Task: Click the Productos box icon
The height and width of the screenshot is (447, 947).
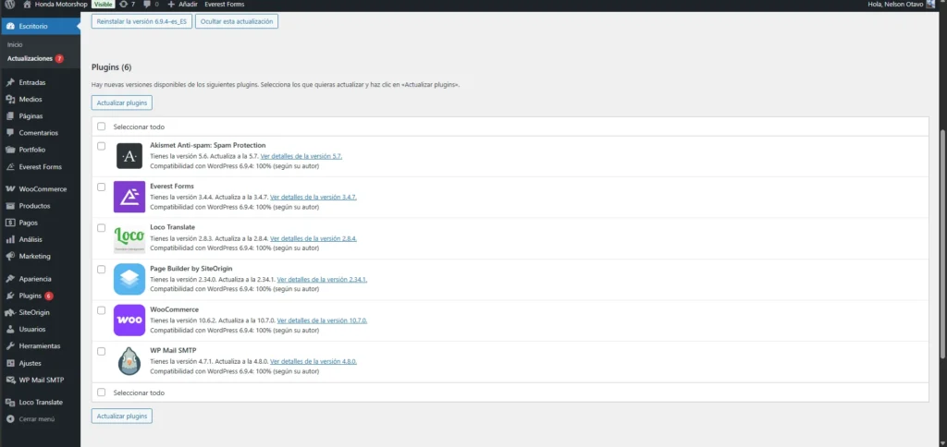Action: click(x=10, y=206)
